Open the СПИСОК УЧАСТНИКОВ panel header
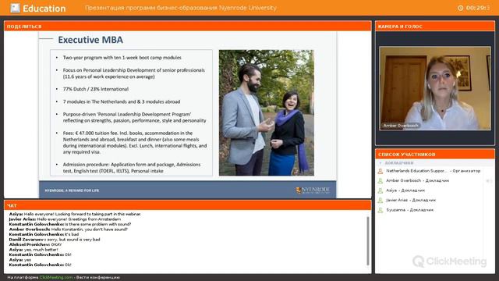Viewport: 499px width, 281px height. 435,155
